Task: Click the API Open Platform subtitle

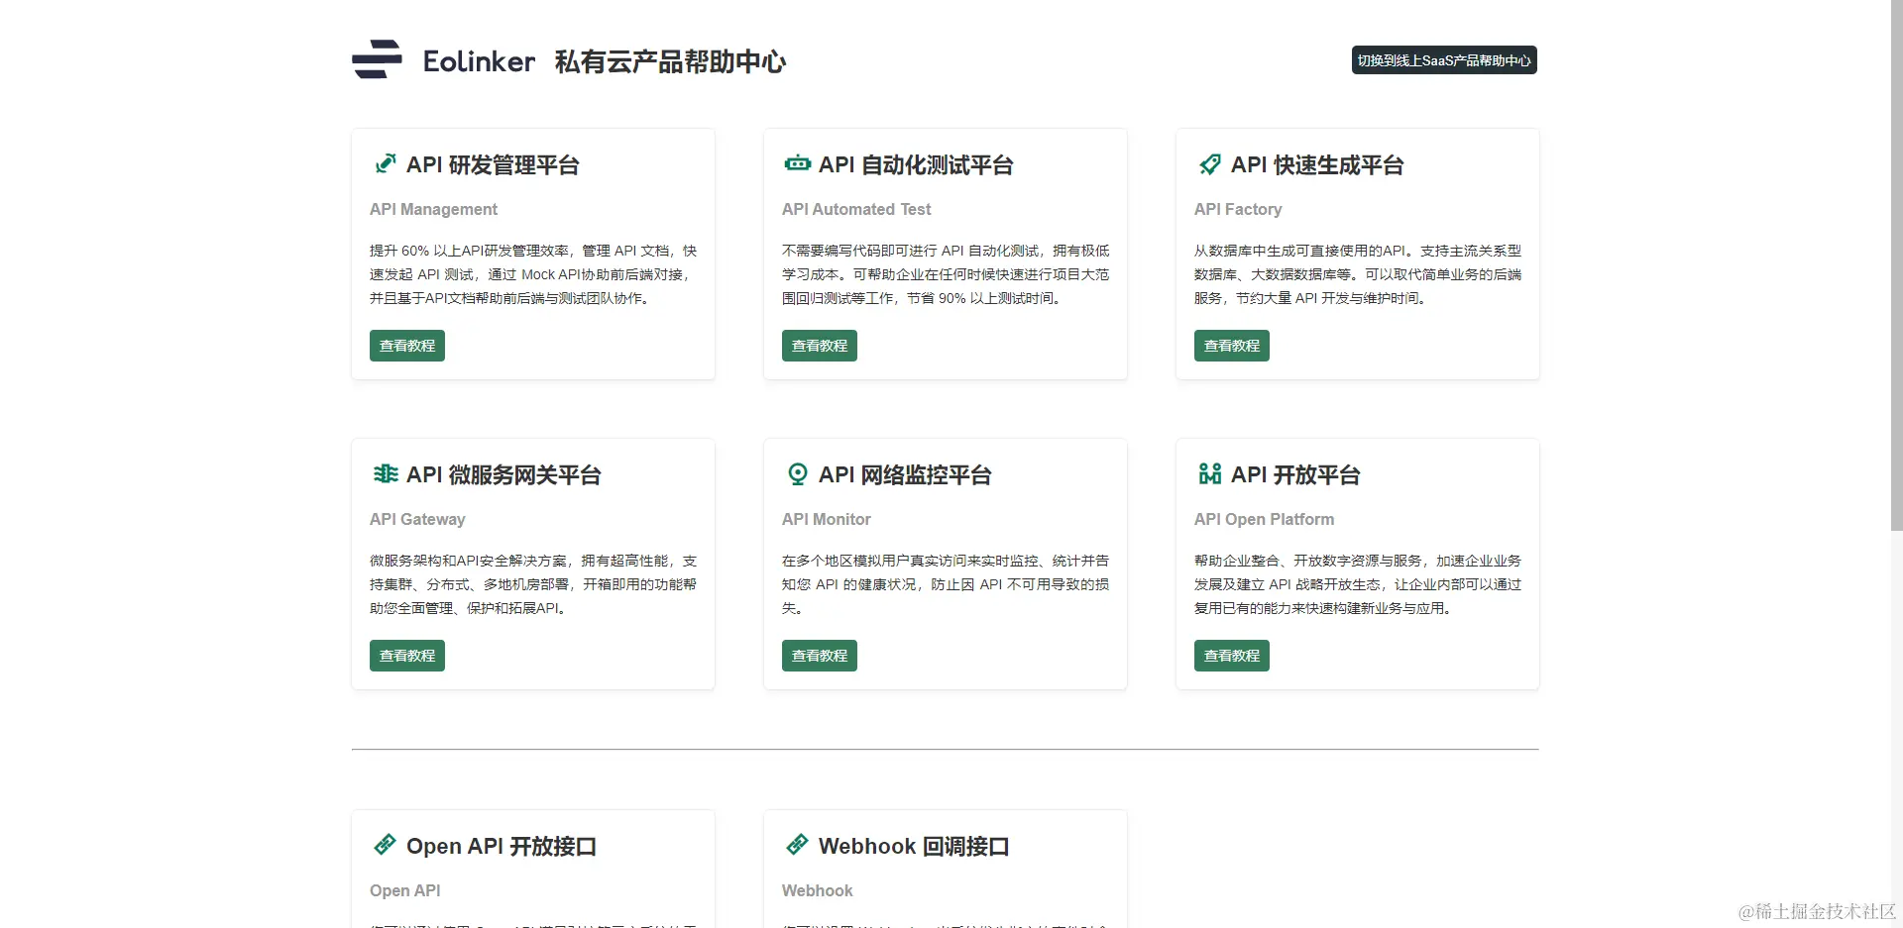Action: tap(1264, 519)
